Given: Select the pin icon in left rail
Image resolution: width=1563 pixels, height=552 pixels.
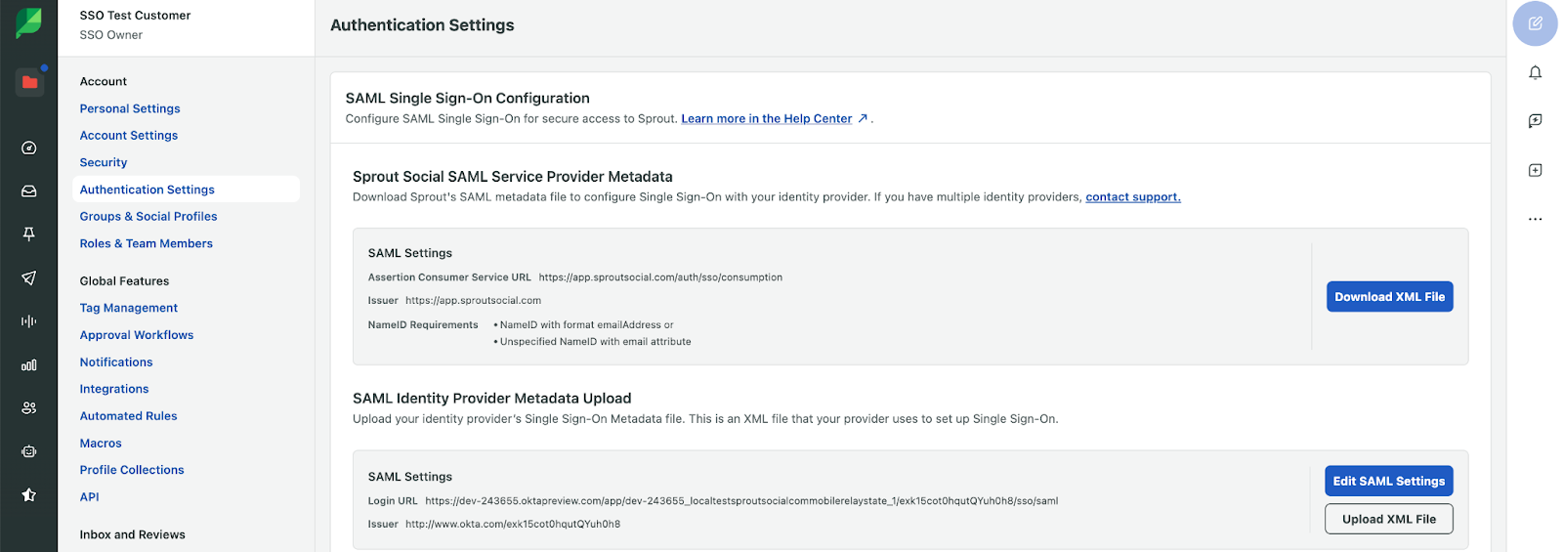Looking at the screenshot, I should coord(29,234).
